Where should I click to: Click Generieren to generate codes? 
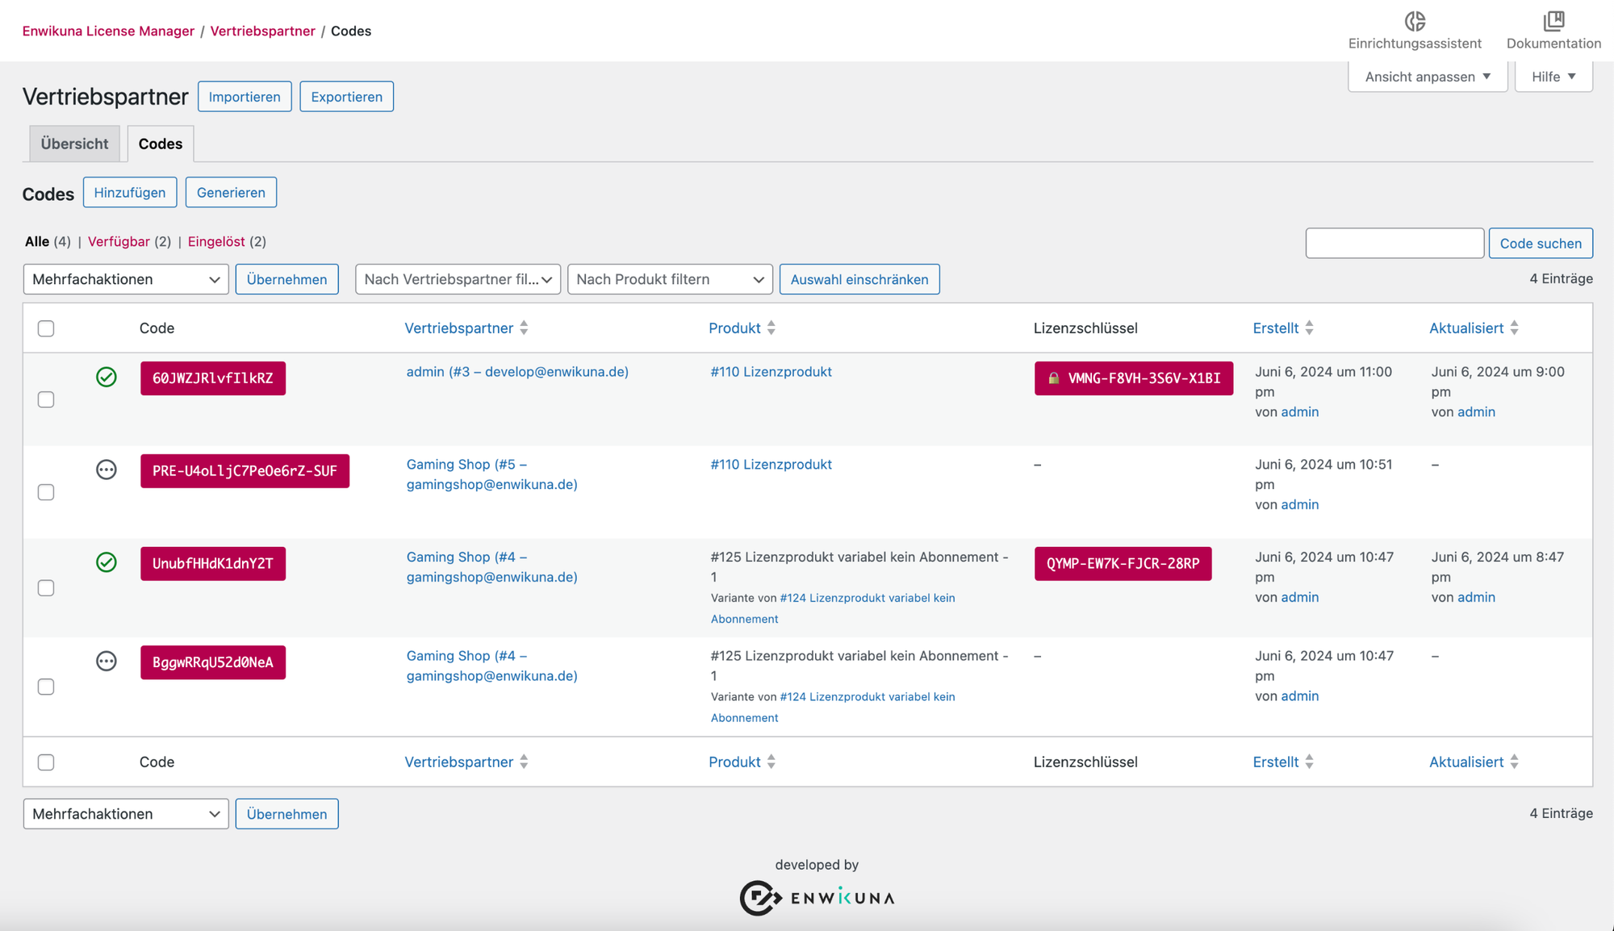[231, 192]
